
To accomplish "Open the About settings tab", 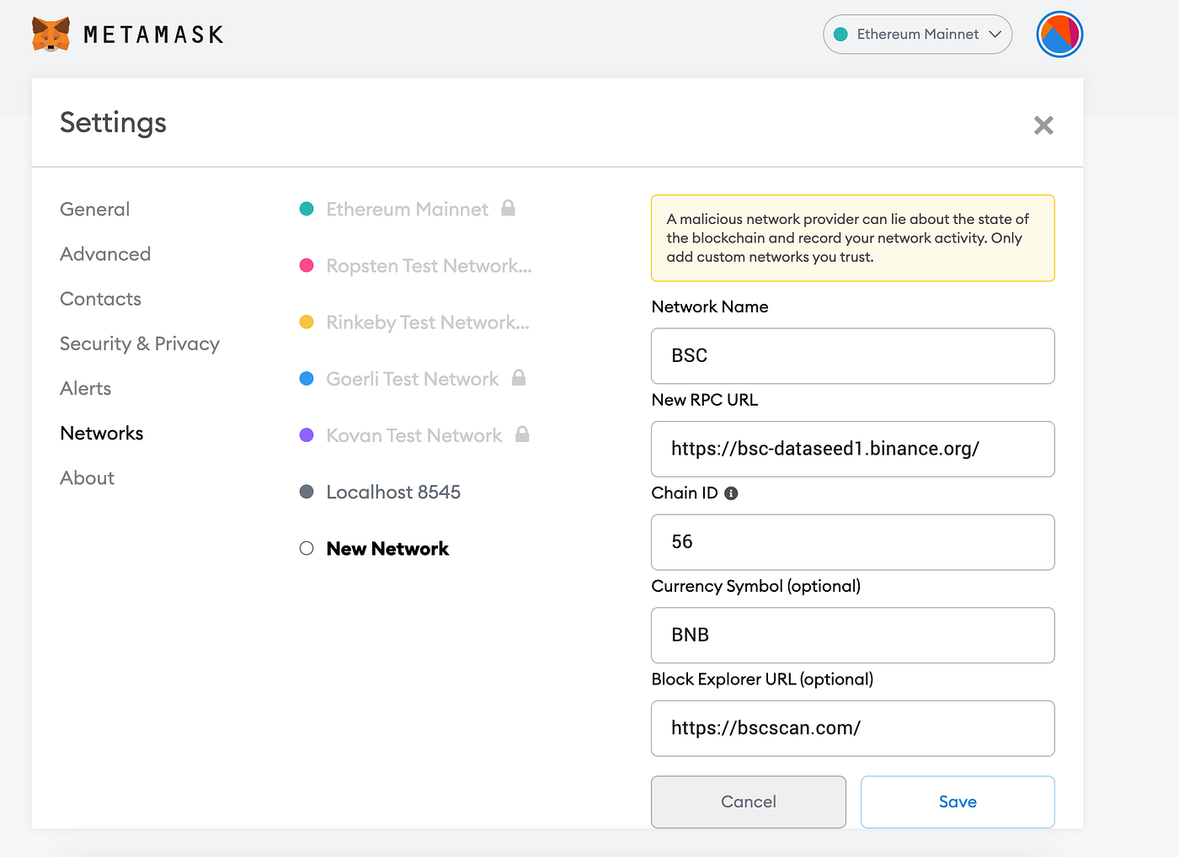I will 88,477.
